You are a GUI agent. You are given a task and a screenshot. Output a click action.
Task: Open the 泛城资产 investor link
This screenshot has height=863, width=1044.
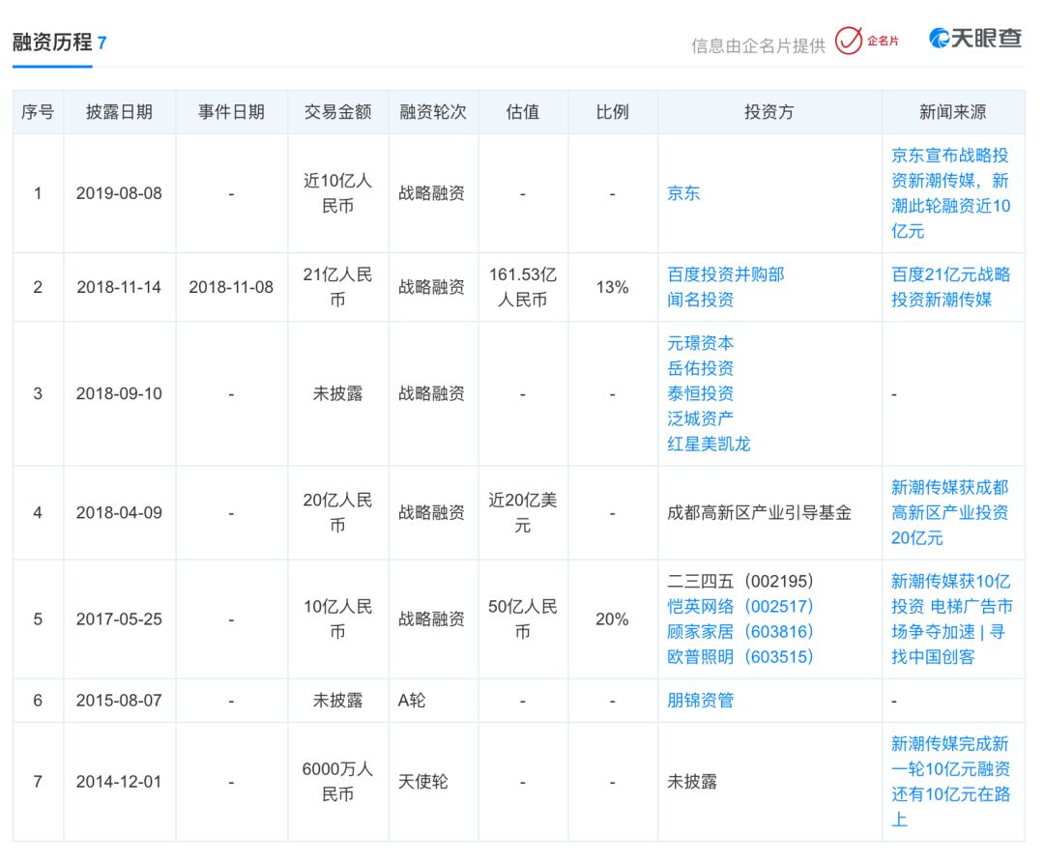(701, 418)
